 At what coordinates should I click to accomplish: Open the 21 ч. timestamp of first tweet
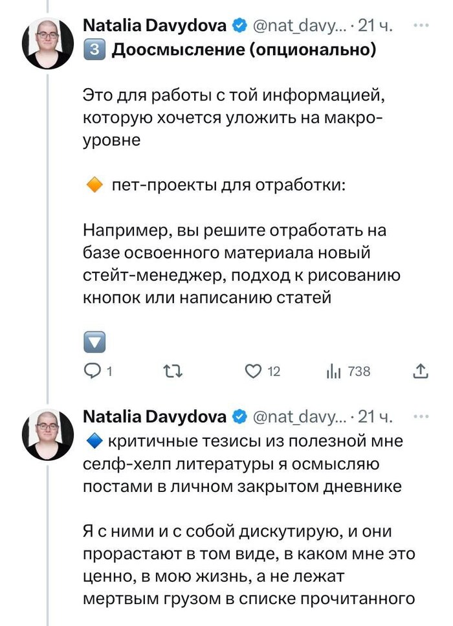376,27
